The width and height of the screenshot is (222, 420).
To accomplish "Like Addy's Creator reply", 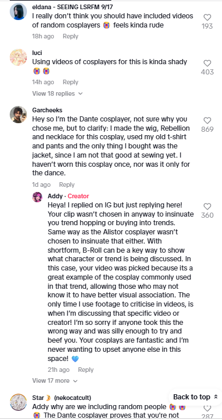I will pyautogui.click(x=207, y=207).
